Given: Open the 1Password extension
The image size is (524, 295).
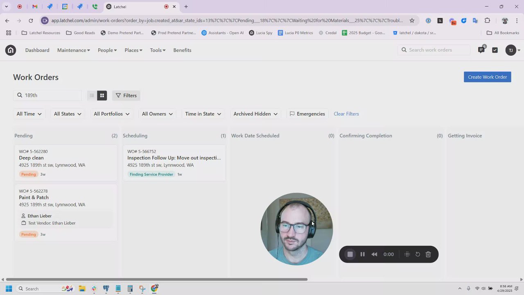Looking at the screenshot, I should (x=428, y=20).
